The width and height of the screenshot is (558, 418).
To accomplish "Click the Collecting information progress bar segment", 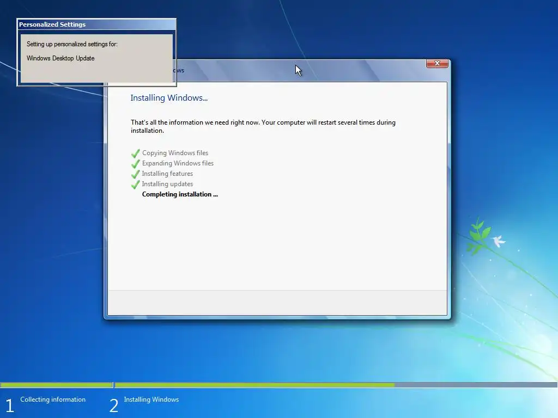I will 57,385.
